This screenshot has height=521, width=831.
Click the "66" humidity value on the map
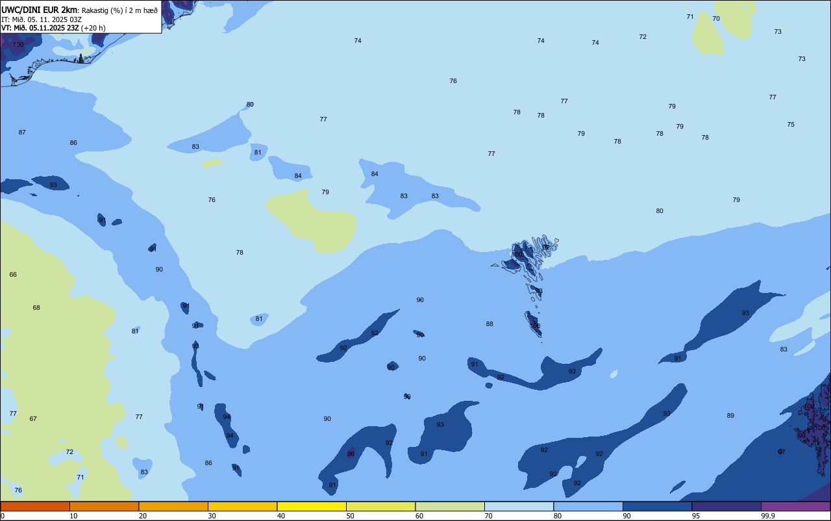pyautogui.click(x=13, y=275)
